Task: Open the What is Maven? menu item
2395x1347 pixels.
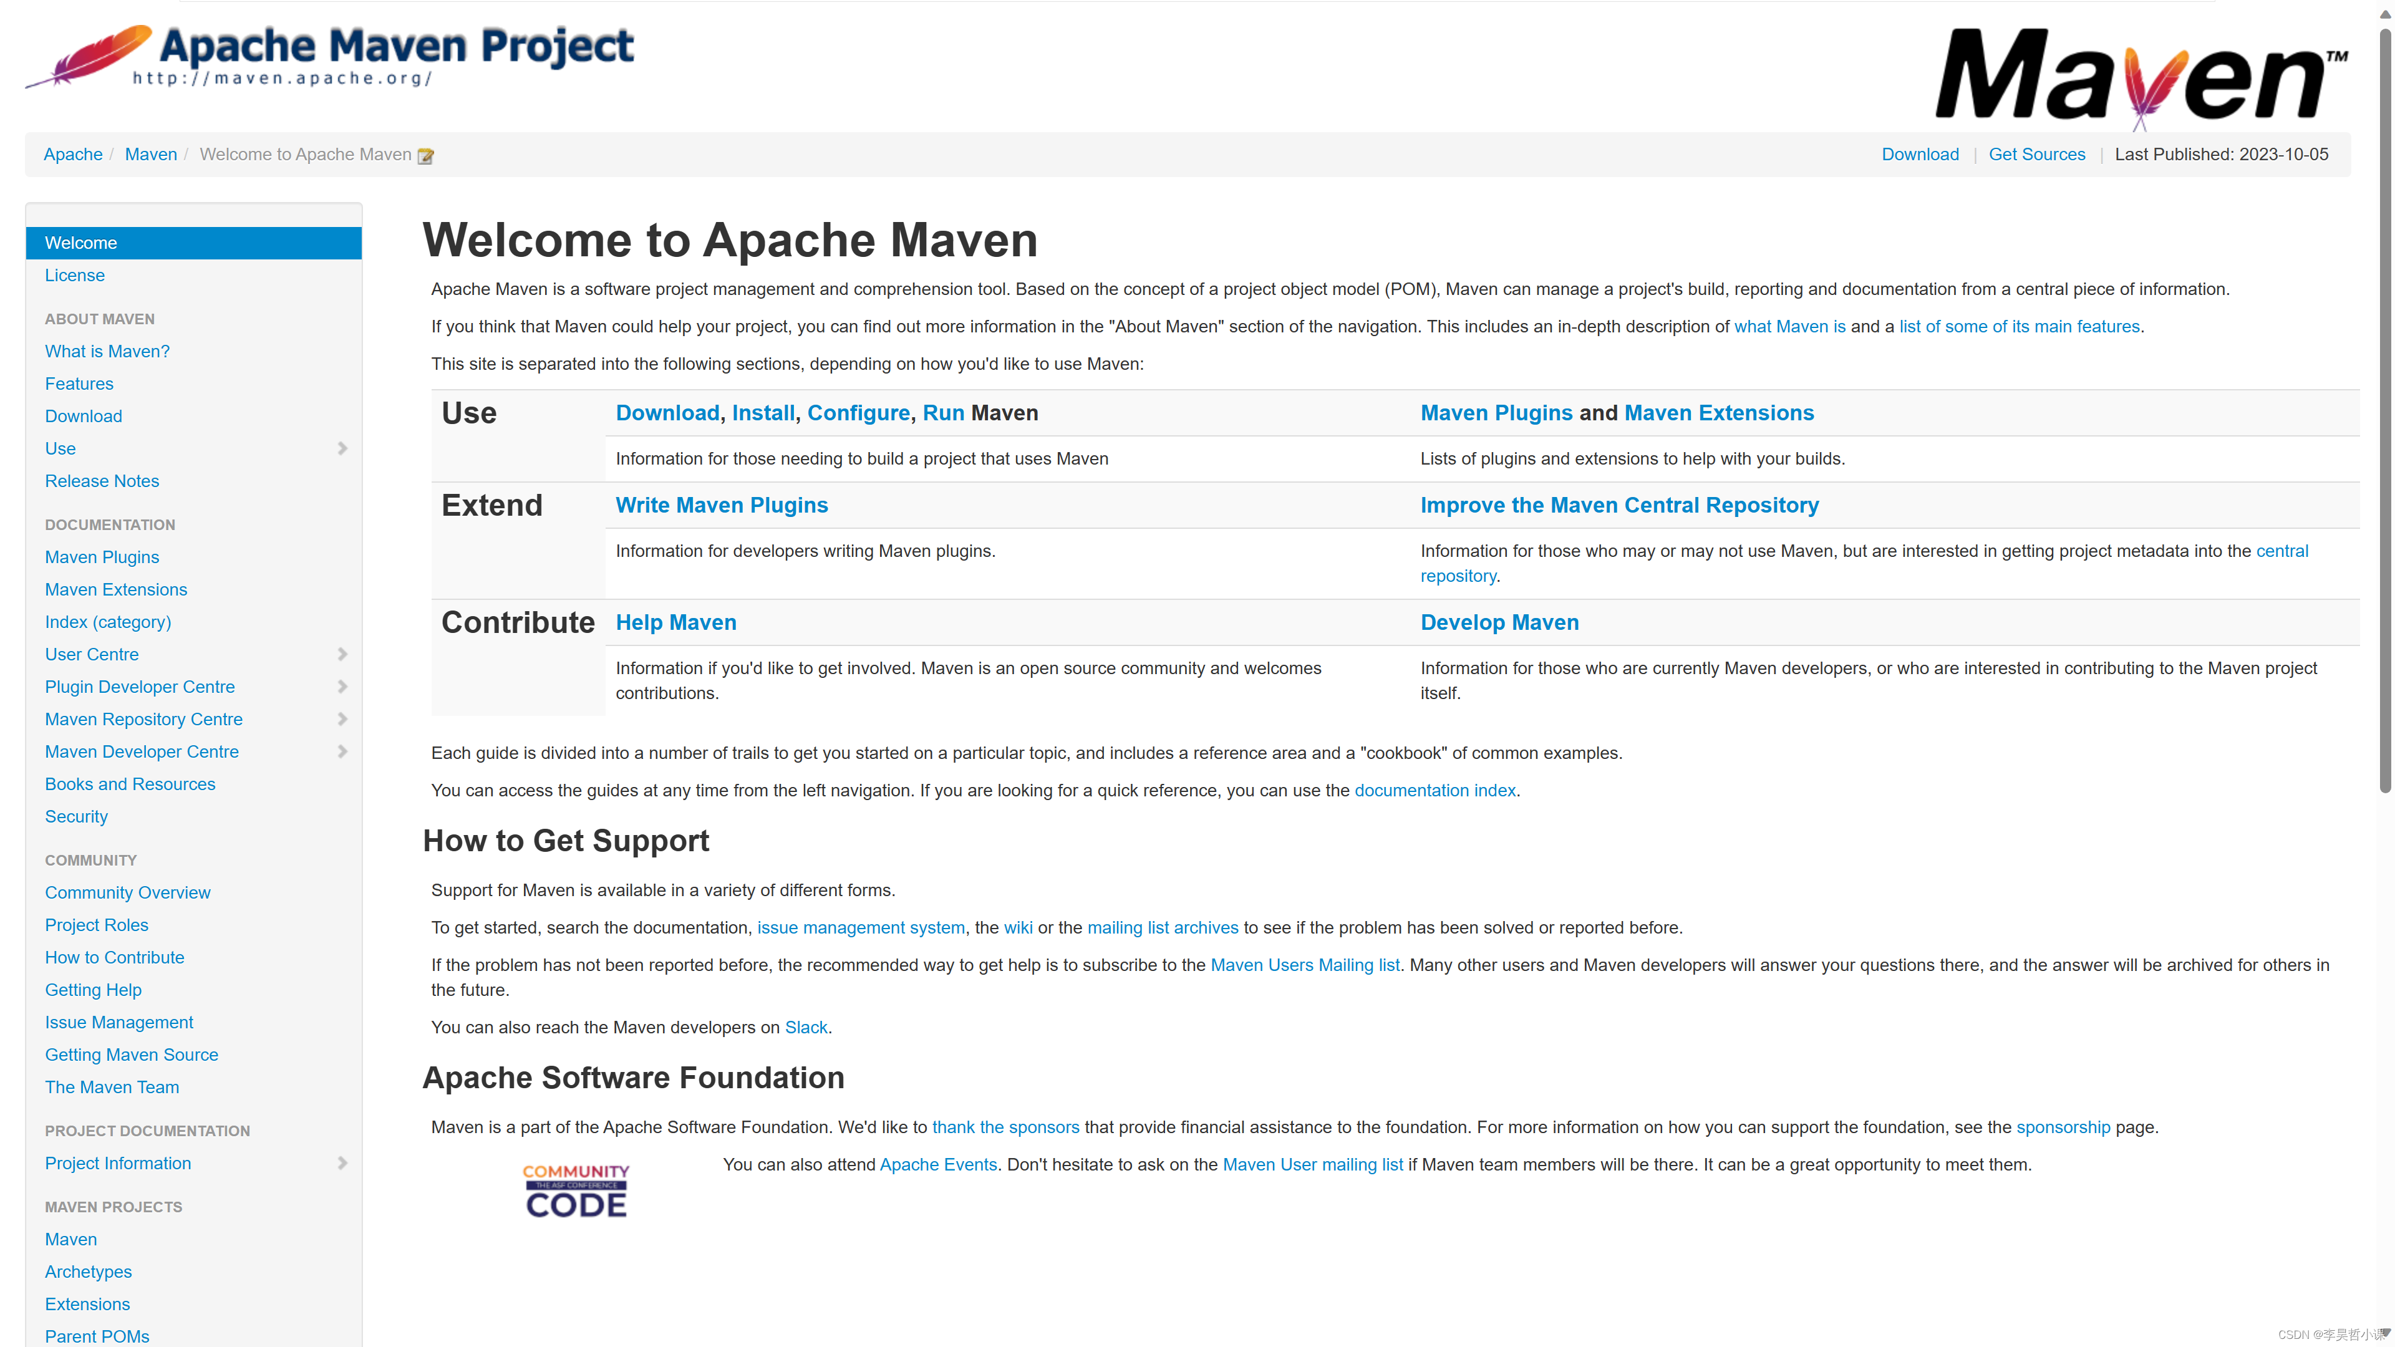Action: (x=107, y=350)
